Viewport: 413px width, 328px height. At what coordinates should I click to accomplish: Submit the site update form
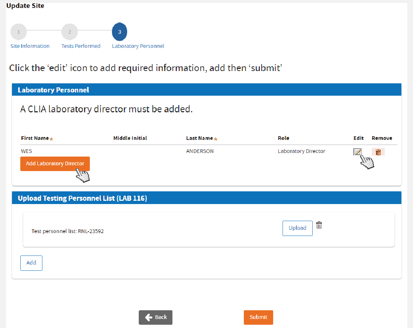[258, 317]
